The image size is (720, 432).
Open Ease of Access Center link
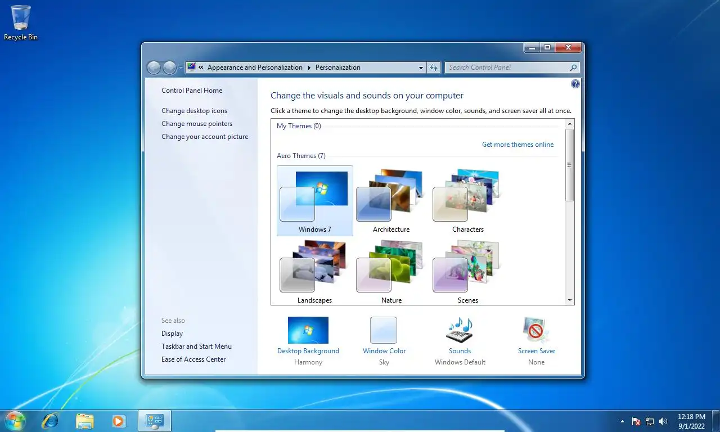(193, 359)
